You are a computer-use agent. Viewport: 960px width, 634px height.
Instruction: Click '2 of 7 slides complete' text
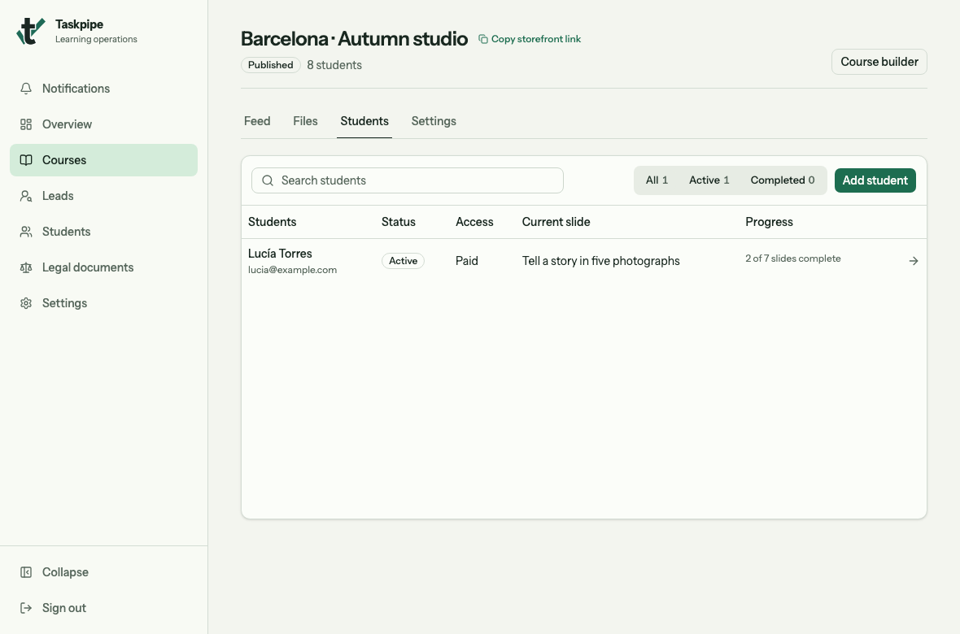793,258
